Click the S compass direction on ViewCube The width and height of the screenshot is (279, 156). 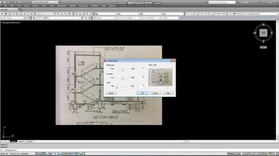[263, 42]
